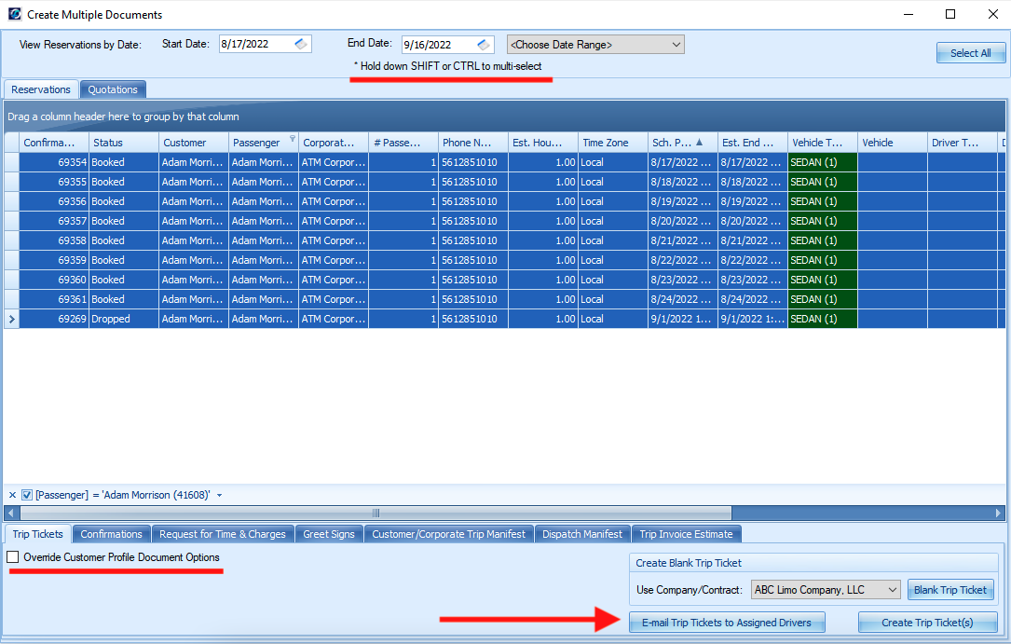Viewport: 1011px width, 644px height.
Task: Click the Passenger column filter icon
Action: [x=292, y=139]
